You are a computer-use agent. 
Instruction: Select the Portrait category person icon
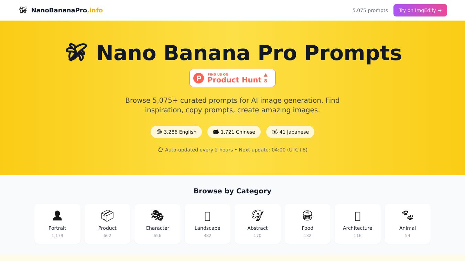point(57,215)
